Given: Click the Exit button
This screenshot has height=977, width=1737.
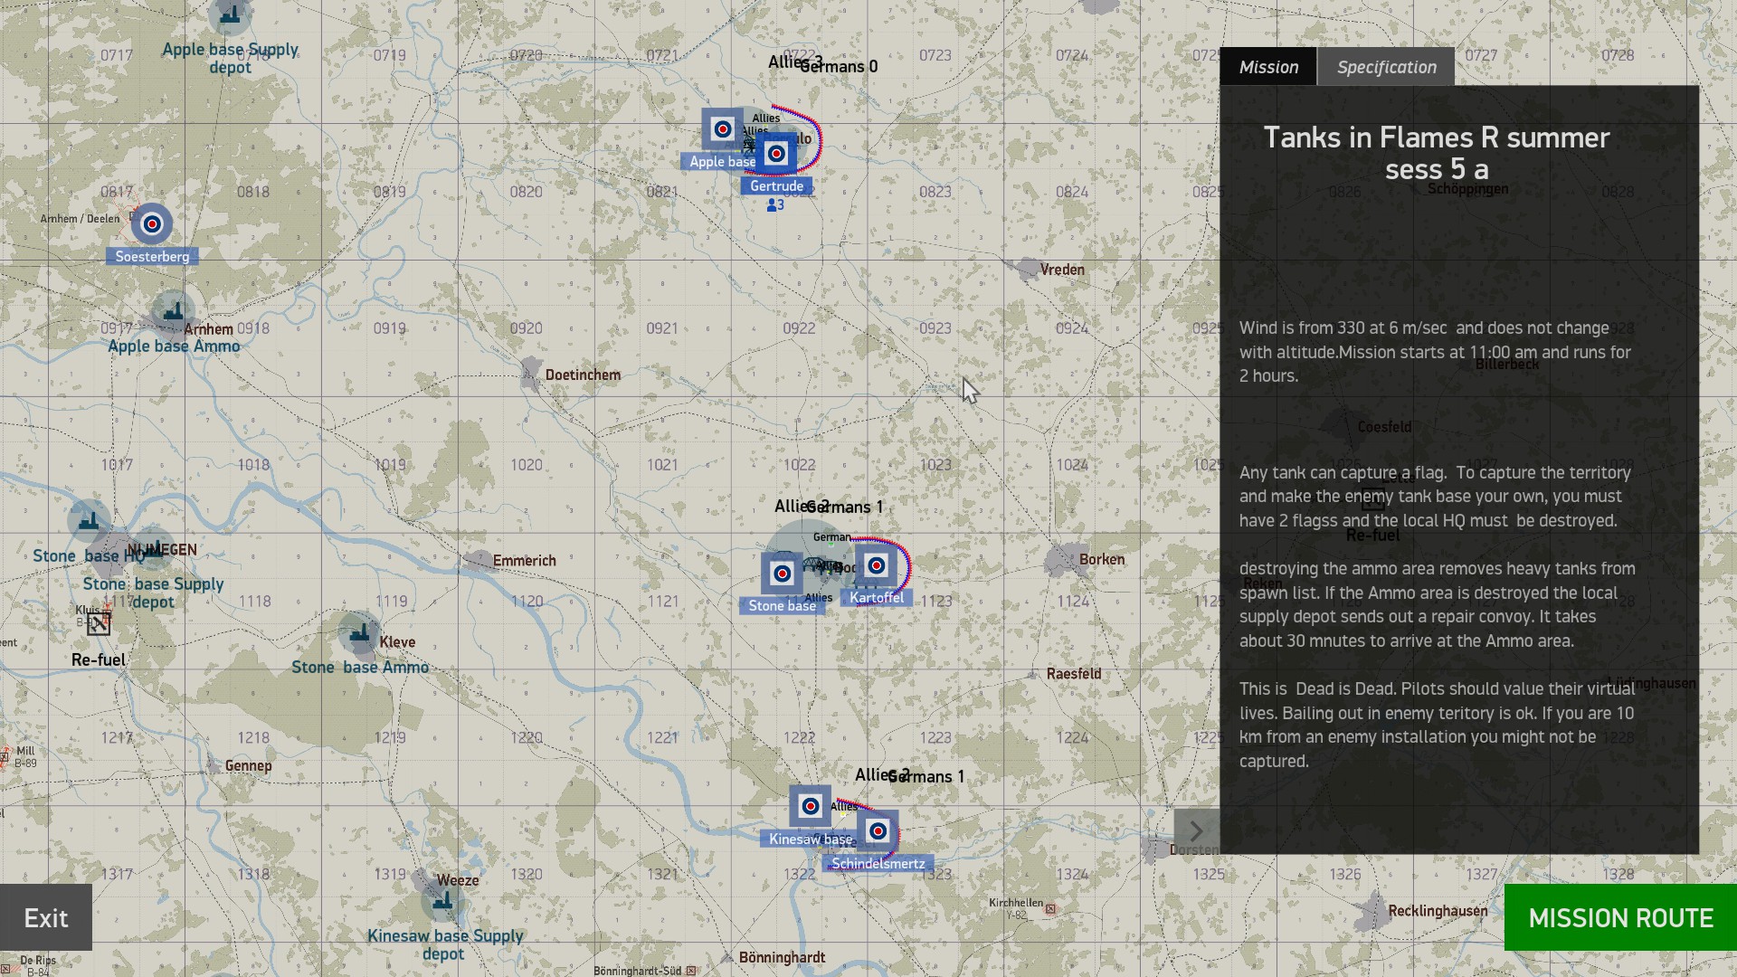Looking at the screenshot, I should pos(46,917).
